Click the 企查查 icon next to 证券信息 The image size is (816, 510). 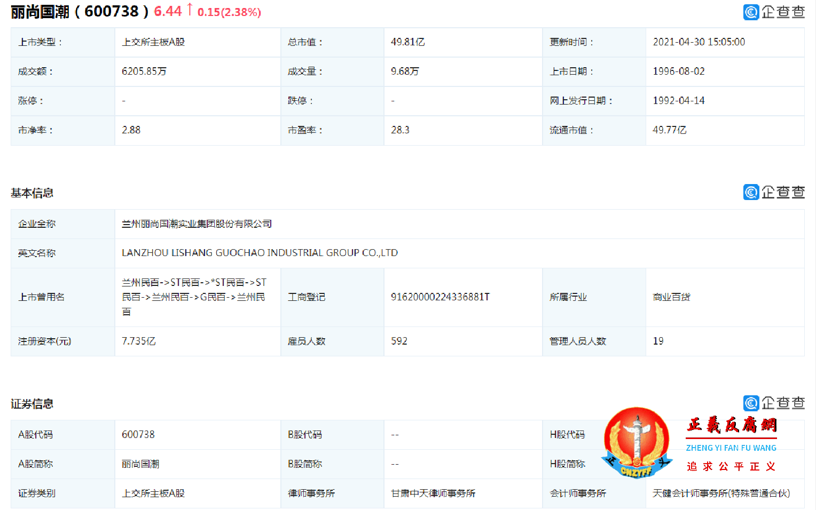click(x=774, y=403)
